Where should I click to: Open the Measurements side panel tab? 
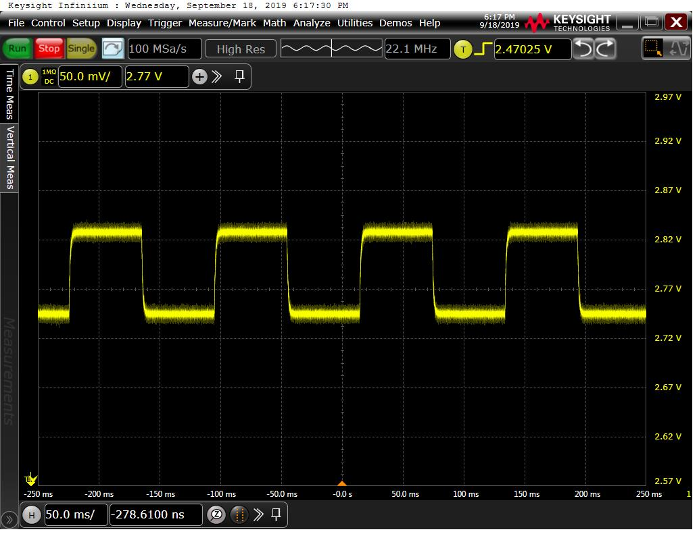[x=9, y=371]
